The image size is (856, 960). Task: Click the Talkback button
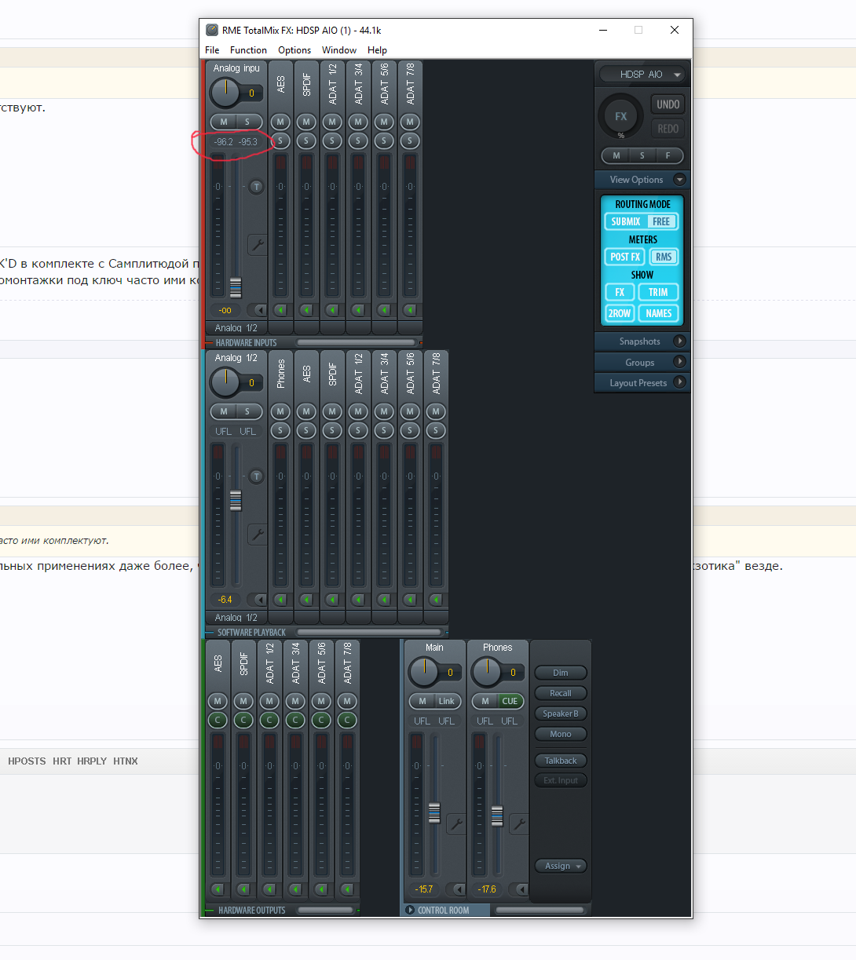(561, 761)
